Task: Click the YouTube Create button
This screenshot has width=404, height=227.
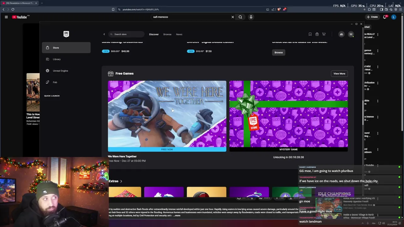Action: point(372,17)
